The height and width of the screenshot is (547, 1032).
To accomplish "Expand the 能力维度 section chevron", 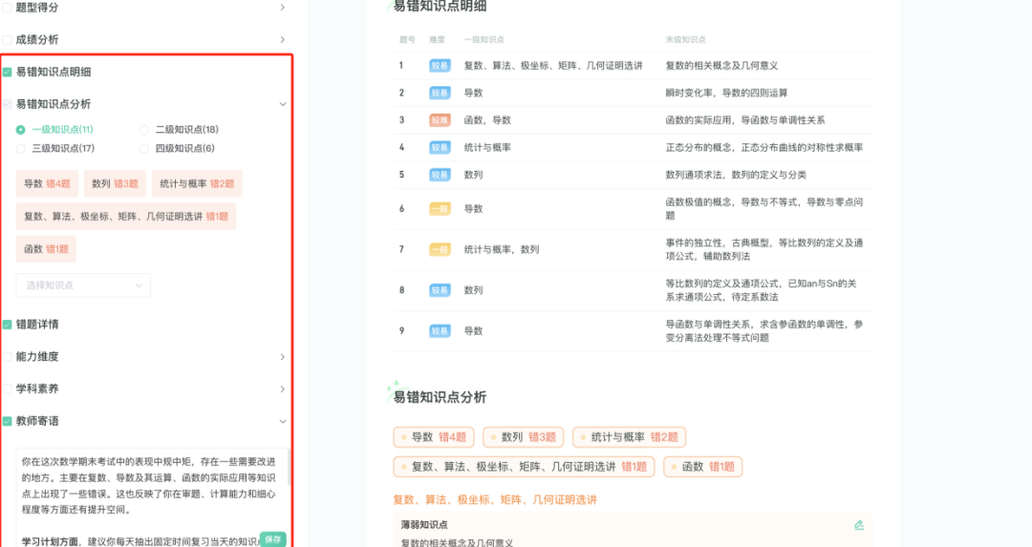I will 282,357.
